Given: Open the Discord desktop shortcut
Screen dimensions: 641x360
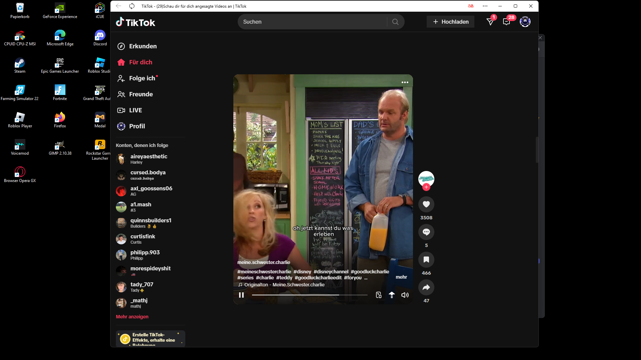Looking at the screenshot, I should click(100, 38).
